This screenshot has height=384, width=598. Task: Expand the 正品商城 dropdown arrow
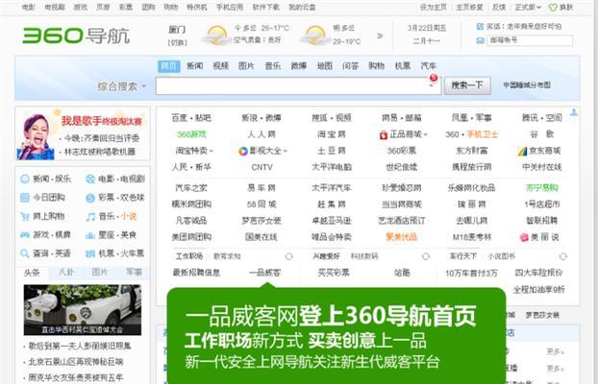(425, 134)
